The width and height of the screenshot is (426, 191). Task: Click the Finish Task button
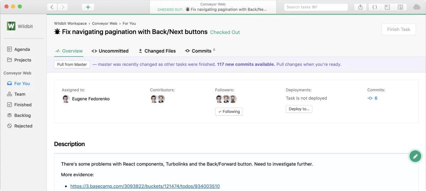click(x=399, y=29)
